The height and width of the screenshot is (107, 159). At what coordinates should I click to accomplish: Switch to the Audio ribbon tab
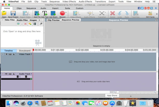pyautogui.click(x=43, y=8)
